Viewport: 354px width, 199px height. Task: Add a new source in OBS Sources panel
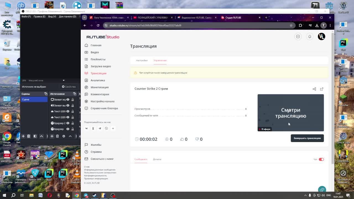pos(52,136)
